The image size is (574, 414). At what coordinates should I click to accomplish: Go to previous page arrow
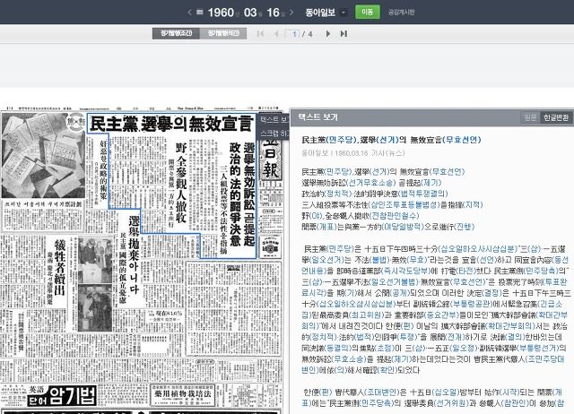point(276,34)
